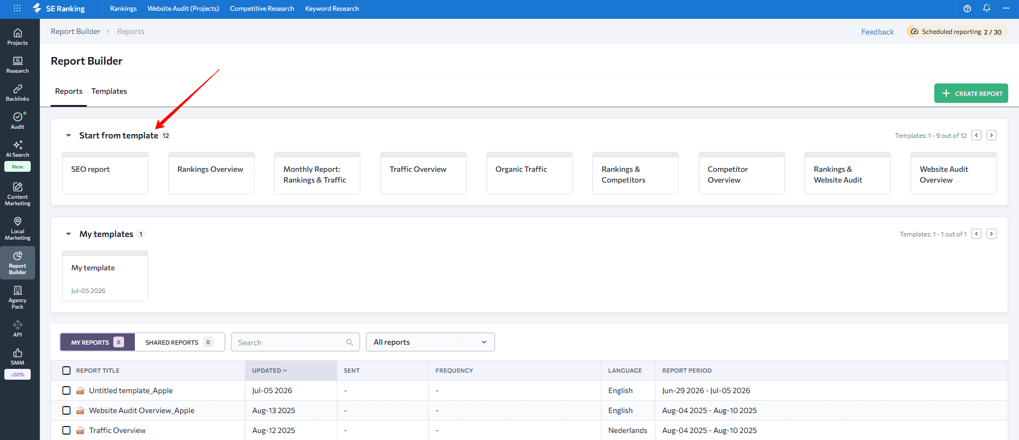Screen dimensions: 1019x440
Task: Go to next page of My templates
Action: coord(991,234)
